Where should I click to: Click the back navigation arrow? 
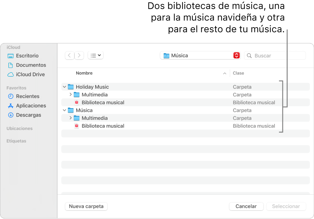[69, 55]
